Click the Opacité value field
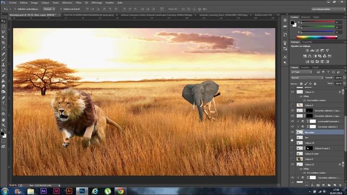The height and width of the screenshot is (195, 347). (x=338, y=78)
